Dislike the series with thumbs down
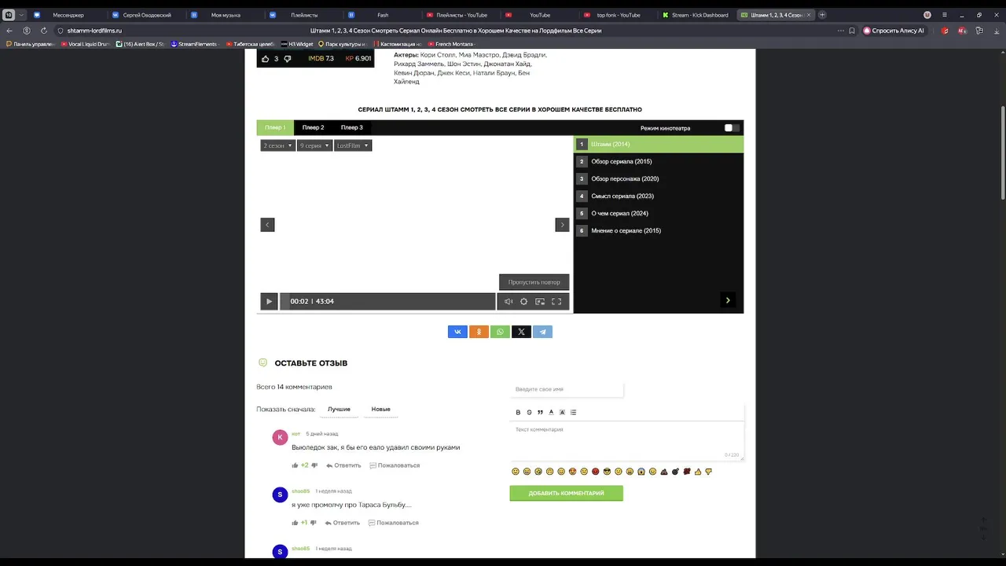This screenshot has height=566, width=1006. [287, 59]
